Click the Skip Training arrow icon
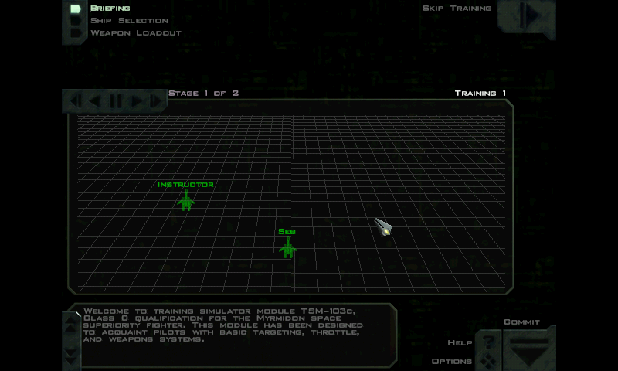Screen dimensions: 618x371 529,15
